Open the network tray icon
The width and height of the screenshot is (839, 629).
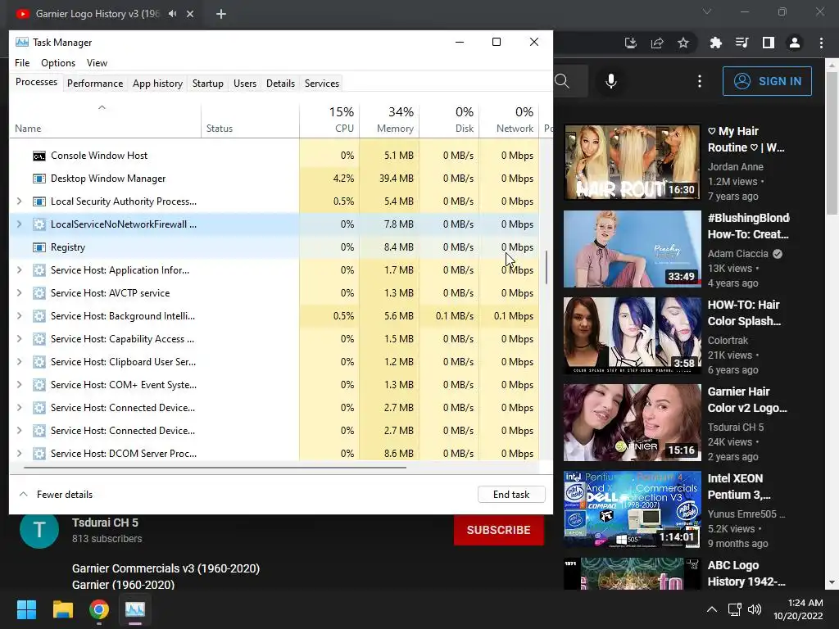coord(735,609)
